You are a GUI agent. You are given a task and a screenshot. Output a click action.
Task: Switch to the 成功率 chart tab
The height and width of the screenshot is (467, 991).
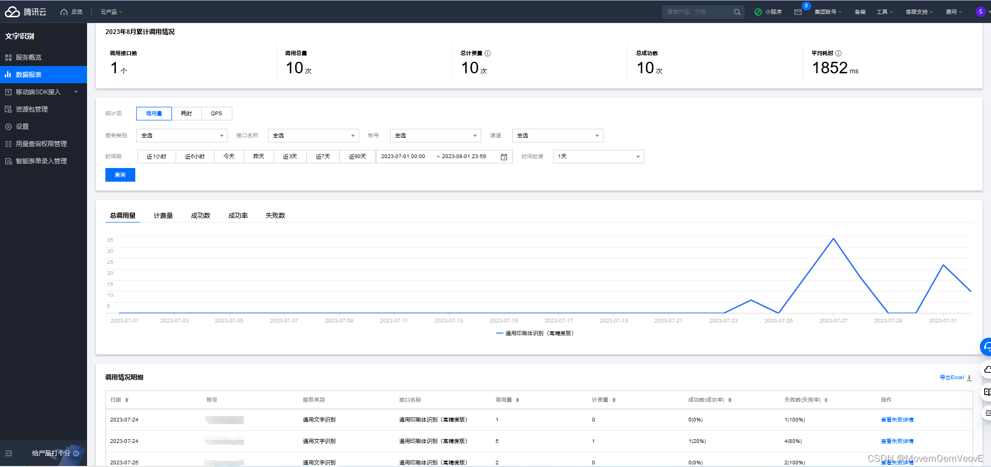(238, 216)
